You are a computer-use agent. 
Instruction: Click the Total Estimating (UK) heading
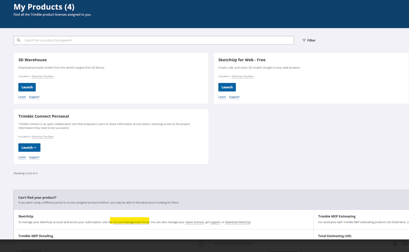[x=335, y=236]
